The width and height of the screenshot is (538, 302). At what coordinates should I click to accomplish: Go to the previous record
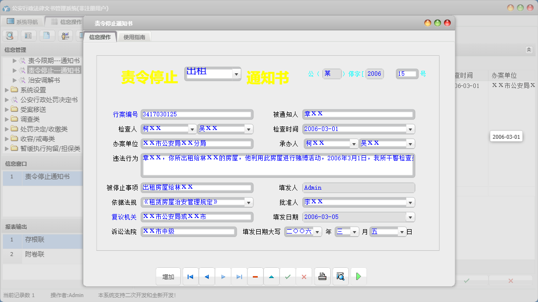[206, 276]
